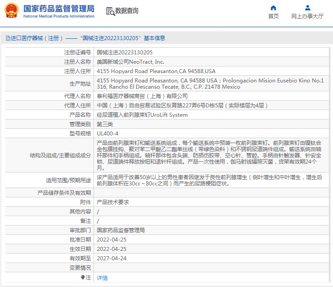Select model value UL400-4
The image size is (333, 287).
tap(107, 134)
